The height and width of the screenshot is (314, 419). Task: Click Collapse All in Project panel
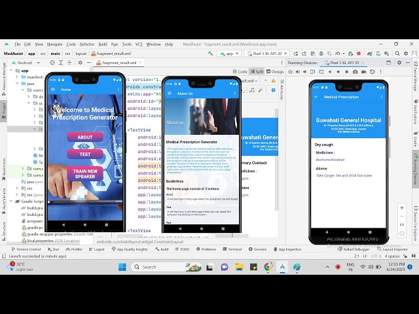point(69,63)
